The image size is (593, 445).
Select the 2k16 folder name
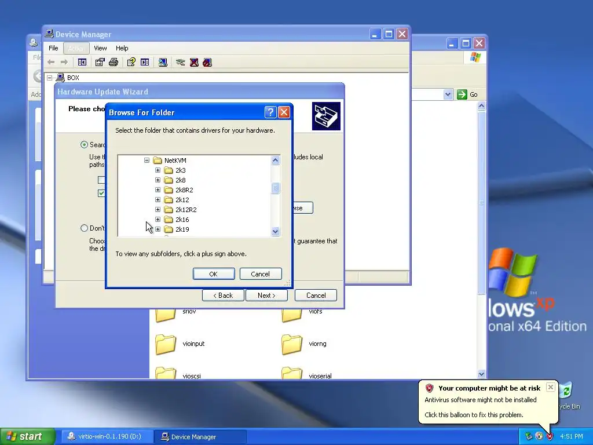tap(182, 220)
